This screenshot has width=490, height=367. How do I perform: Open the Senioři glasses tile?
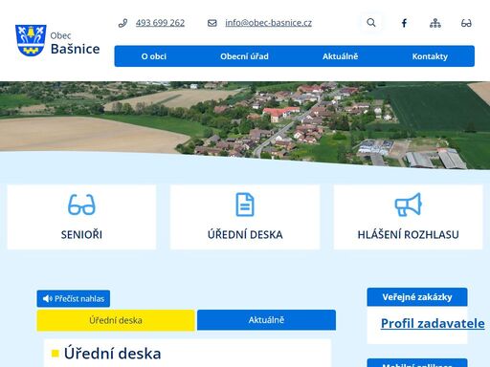[81, 217]
